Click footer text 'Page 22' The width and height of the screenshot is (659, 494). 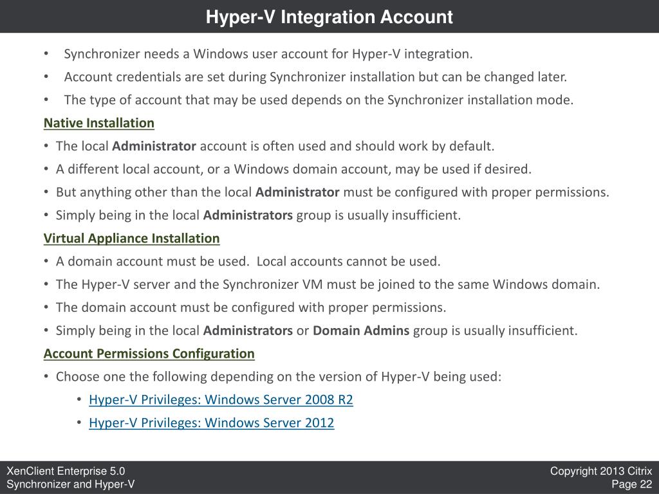tap(632, 484)
